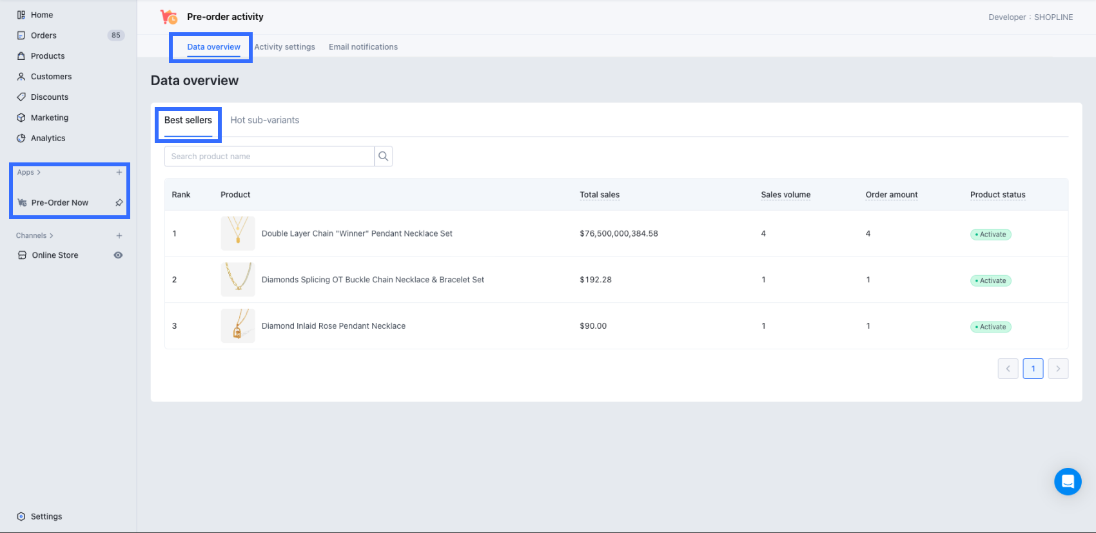The width and height of the screenshot is (1096, 533).
Task: Click the plus icon beside Channels
Action: [x=119, y=235]
